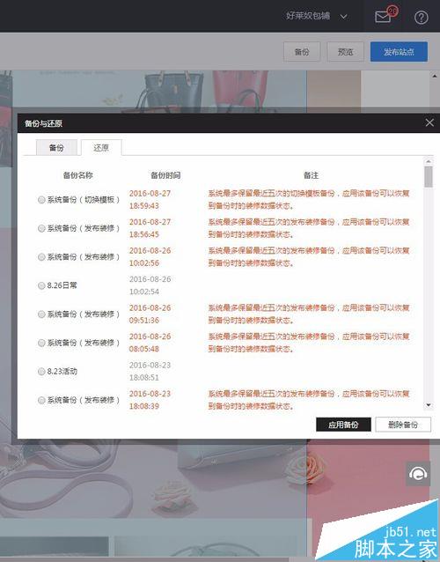Viewport: 440px width, 562px height.
Task: Click the 备份时间 column header
Action: [x=165, y=175]
